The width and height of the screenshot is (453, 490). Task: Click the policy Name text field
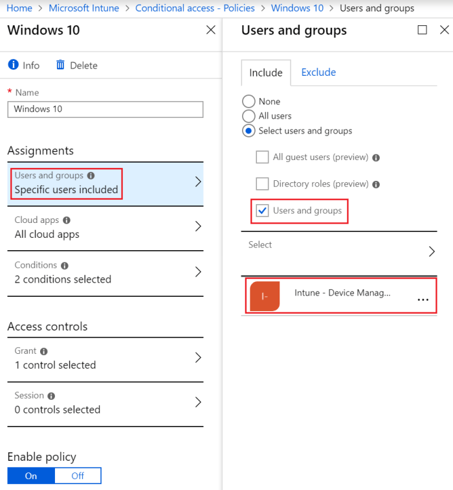[x=105, y=109]
